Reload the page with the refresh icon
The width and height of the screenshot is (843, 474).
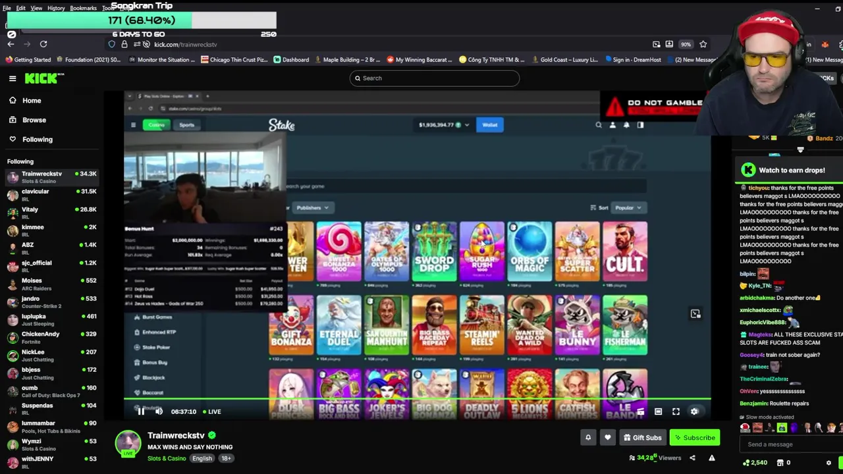pyautogui.click(x=43, y=44)
